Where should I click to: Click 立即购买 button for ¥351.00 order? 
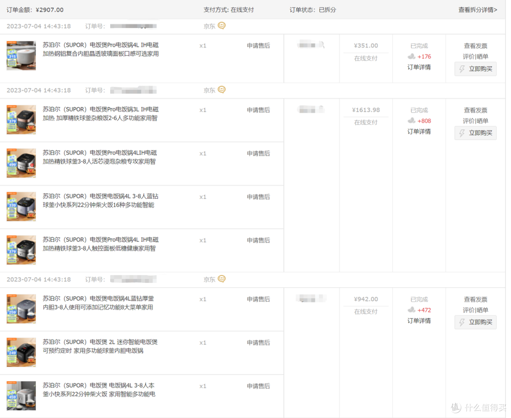point(476,69)
